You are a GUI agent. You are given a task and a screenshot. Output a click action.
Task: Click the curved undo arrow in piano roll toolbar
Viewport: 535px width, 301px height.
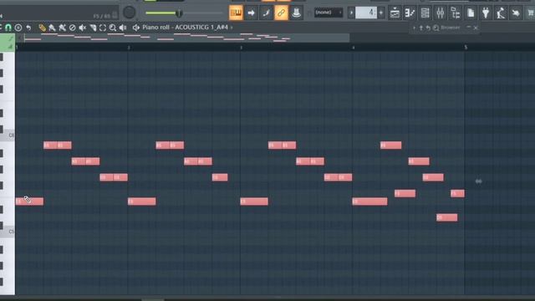(x=28, y=28)
